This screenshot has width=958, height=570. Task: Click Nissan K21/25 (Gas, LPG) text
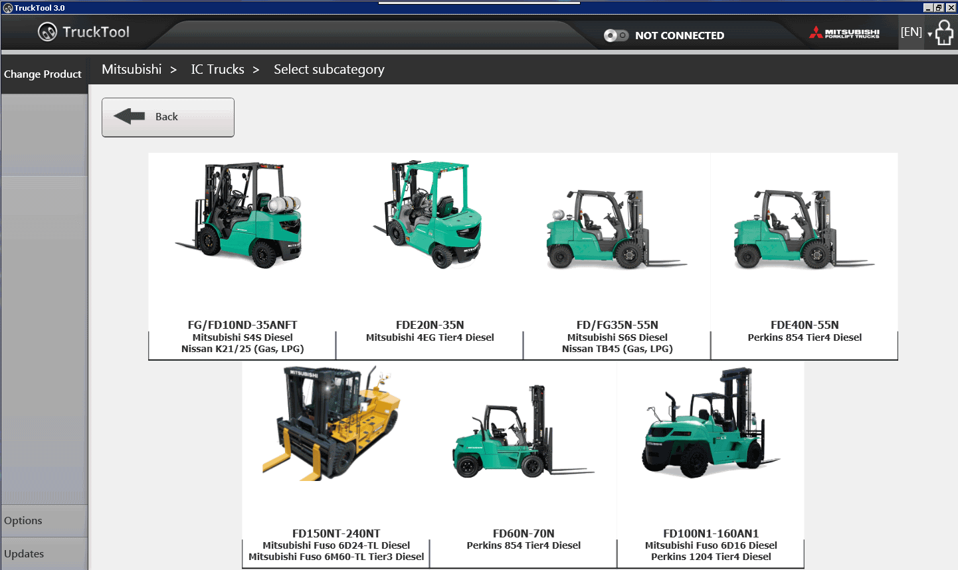tap(242, 349)
